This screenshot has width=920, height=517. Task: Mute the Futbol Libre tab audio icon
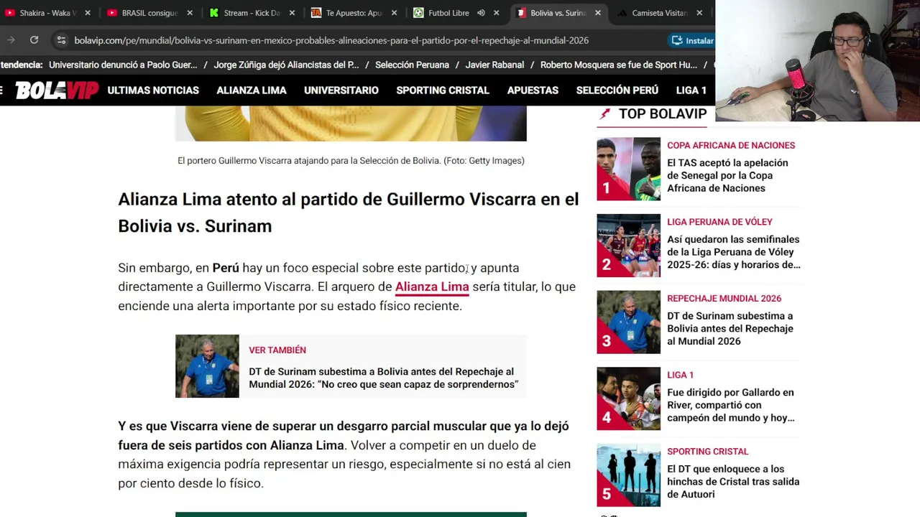481,13
